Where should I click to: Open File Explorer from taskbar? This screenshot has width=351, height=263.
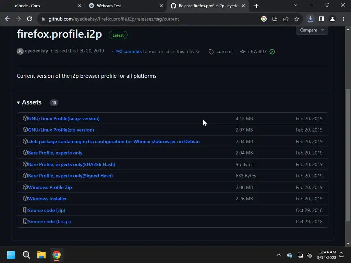(x=41, y=255)
